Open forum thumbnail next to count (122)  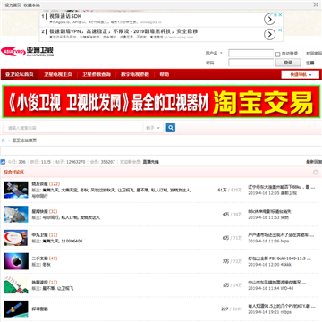pyautogui.click(x=16, y=190)
